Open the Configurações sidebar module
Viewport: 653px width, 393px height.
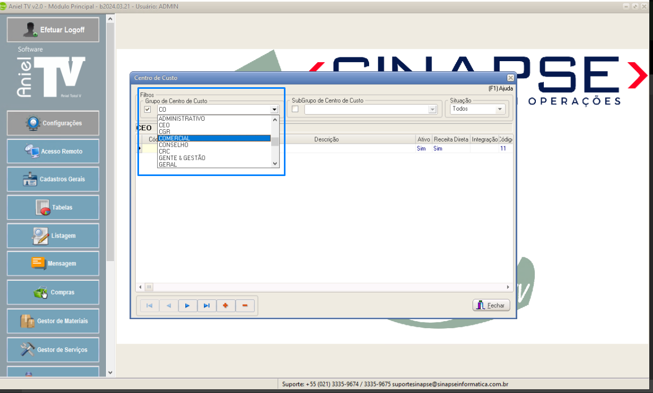tap(53, 123)
